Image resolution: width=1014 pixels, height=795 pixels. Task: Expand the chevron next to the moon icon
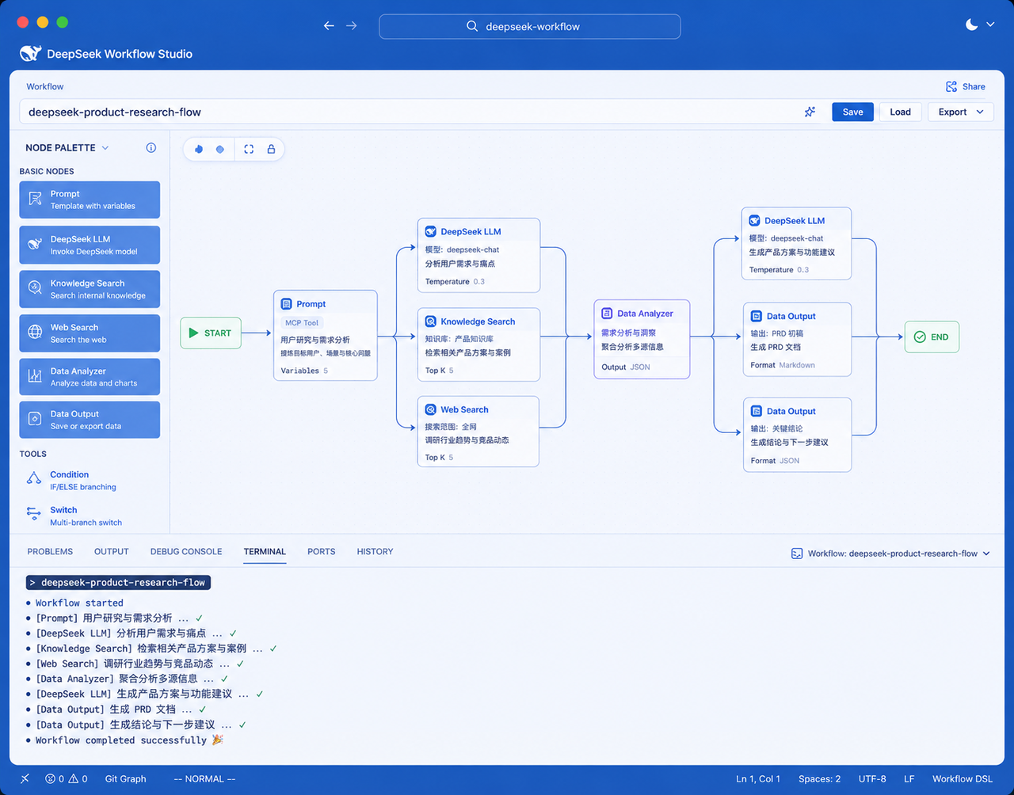990,25
